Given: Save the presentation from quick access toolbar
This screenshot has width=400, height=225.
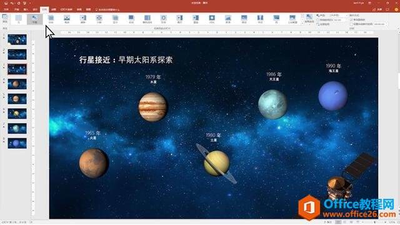Looking at the screenshot, I should pos(6,3).
